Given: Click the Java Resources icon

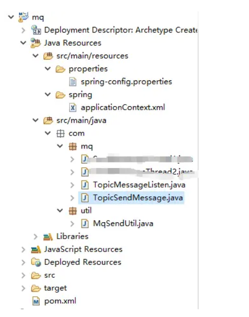Looking at the screenshot, I should coord(36,43).
